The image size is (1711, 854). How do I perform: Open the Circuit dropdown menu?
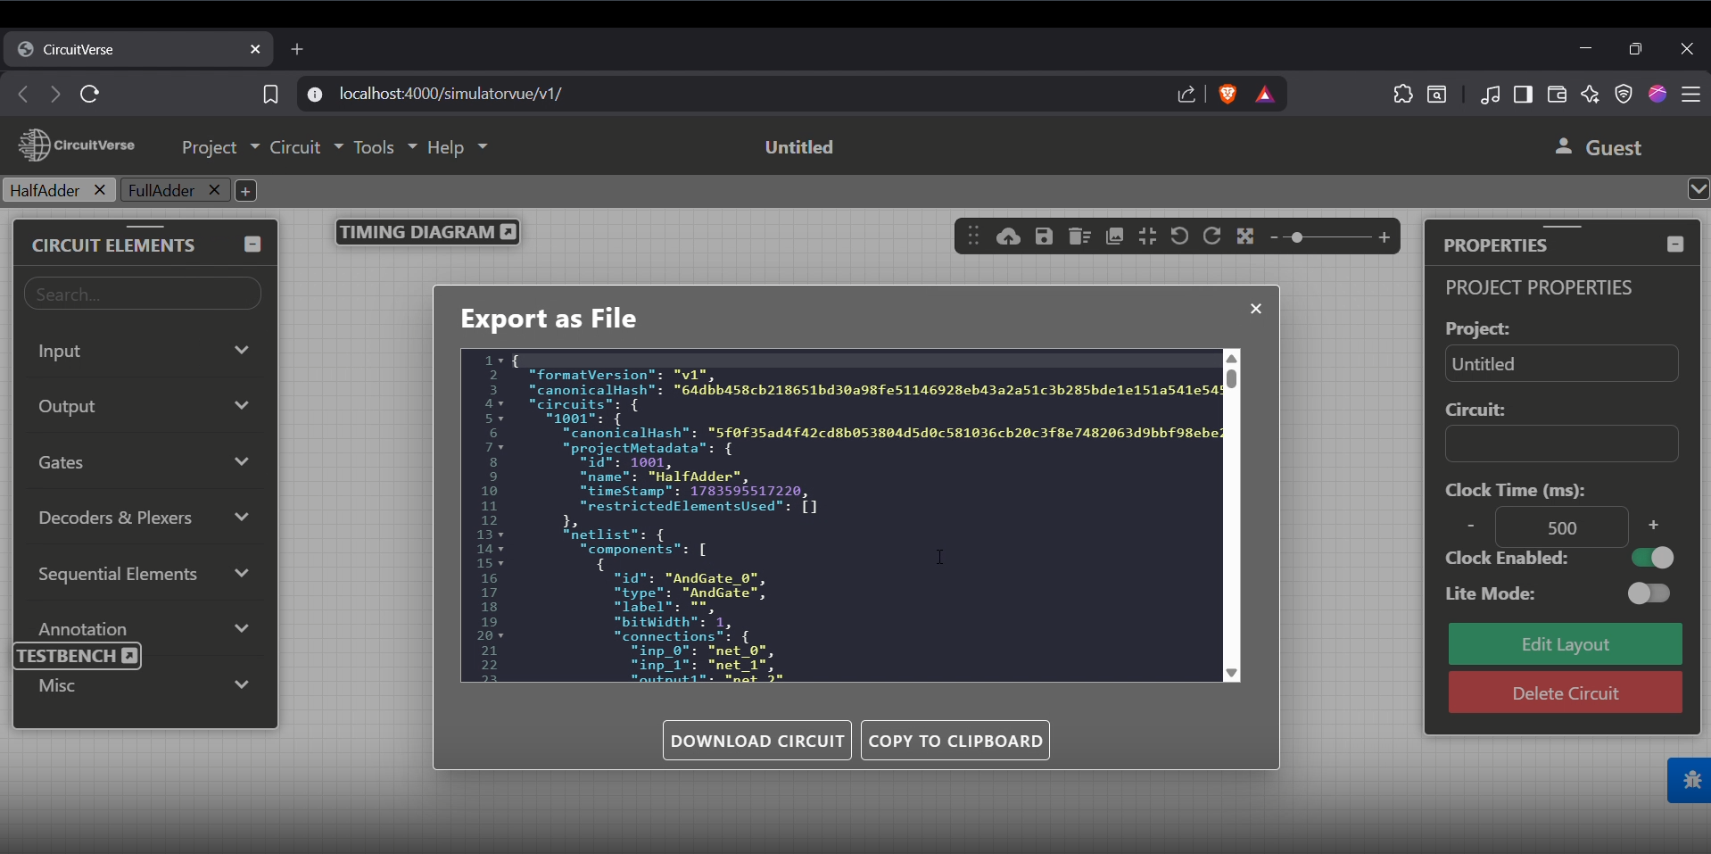(306, 148)
